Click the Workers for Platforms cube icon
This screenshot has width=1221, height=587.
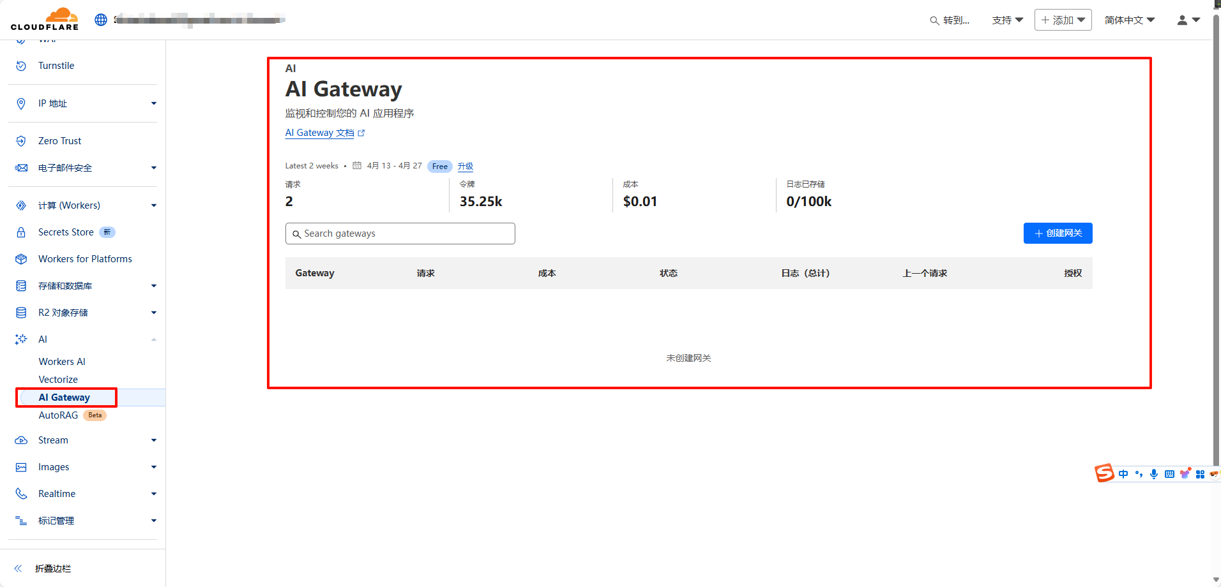tap(21, 259)
